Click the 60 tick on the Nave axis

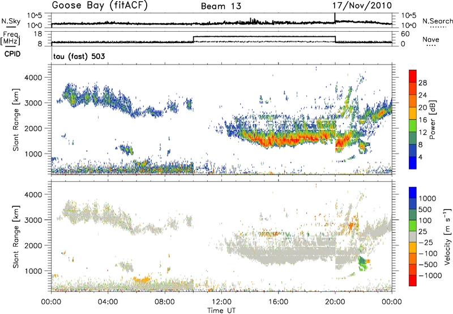(405, 34)
